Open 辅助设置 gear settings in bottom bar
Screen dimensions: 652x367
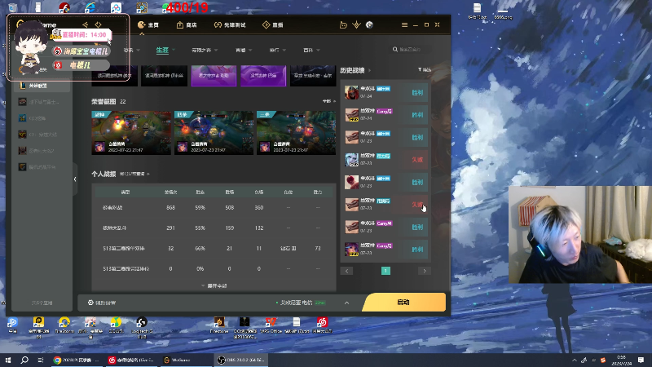(x=102, y=303)
